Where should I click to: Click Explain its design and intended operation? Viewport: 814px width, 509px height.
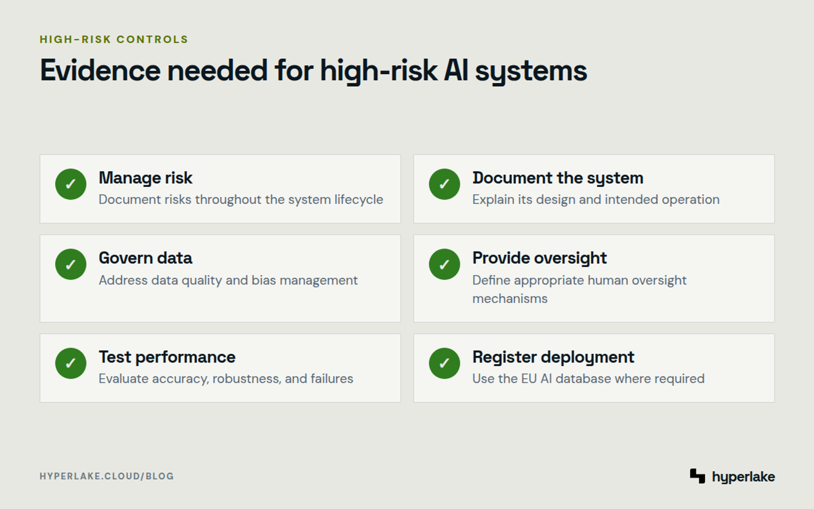click(596, 200)
